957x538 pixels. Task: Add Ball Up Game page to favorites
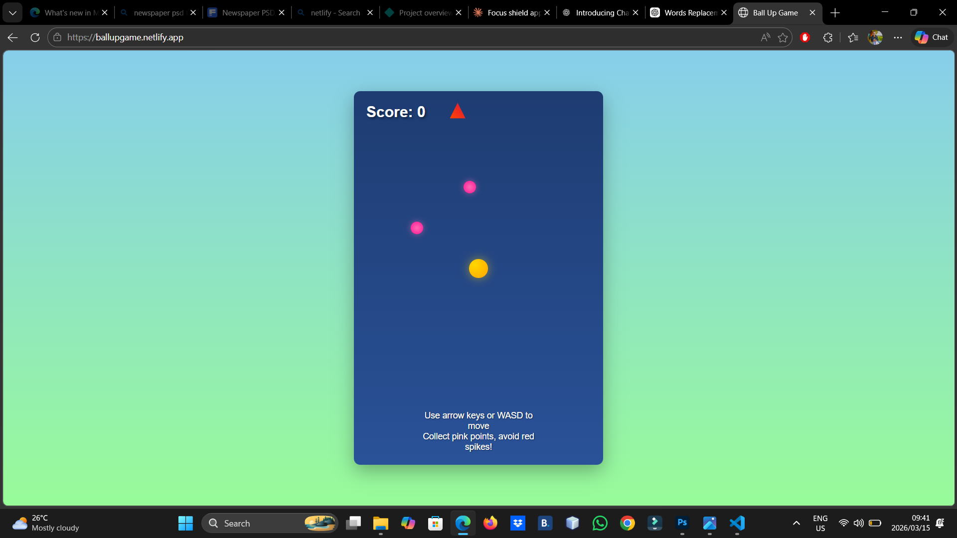(783, 37)
